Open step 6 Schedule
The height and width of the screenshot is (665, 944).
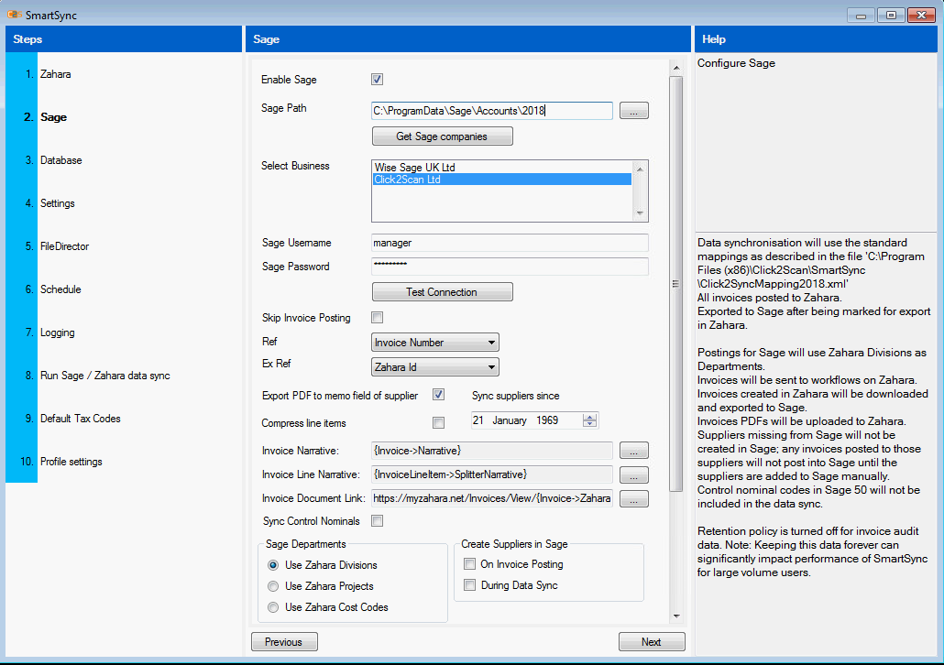tap(60, 289)
